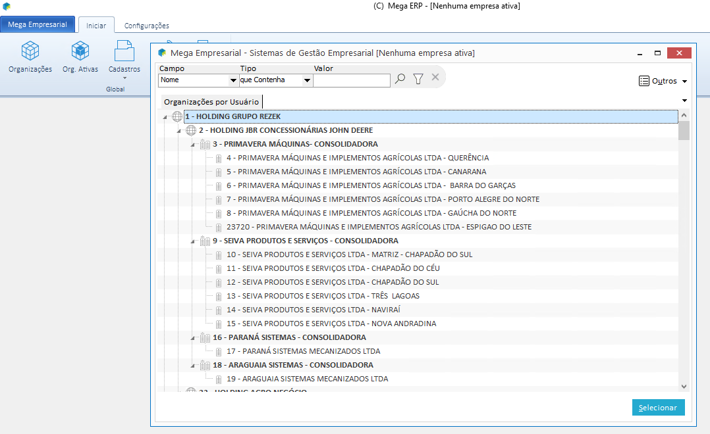Click the building icon of ARAGUAIA SISTEMAS - CONSOLIDADORA

click(x=205, y=366)
